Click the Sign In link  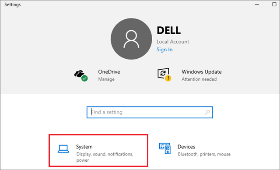click(x=164, y=50)
